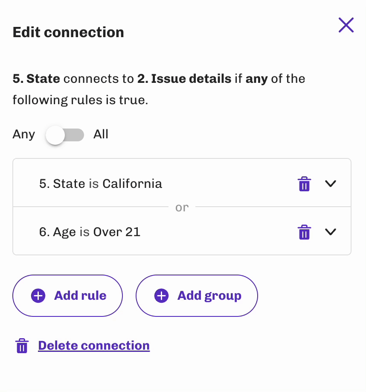Close the Edit connection panel
This screenshot has height=392, width=366.
pyautogui.click(x=346, y=25)
